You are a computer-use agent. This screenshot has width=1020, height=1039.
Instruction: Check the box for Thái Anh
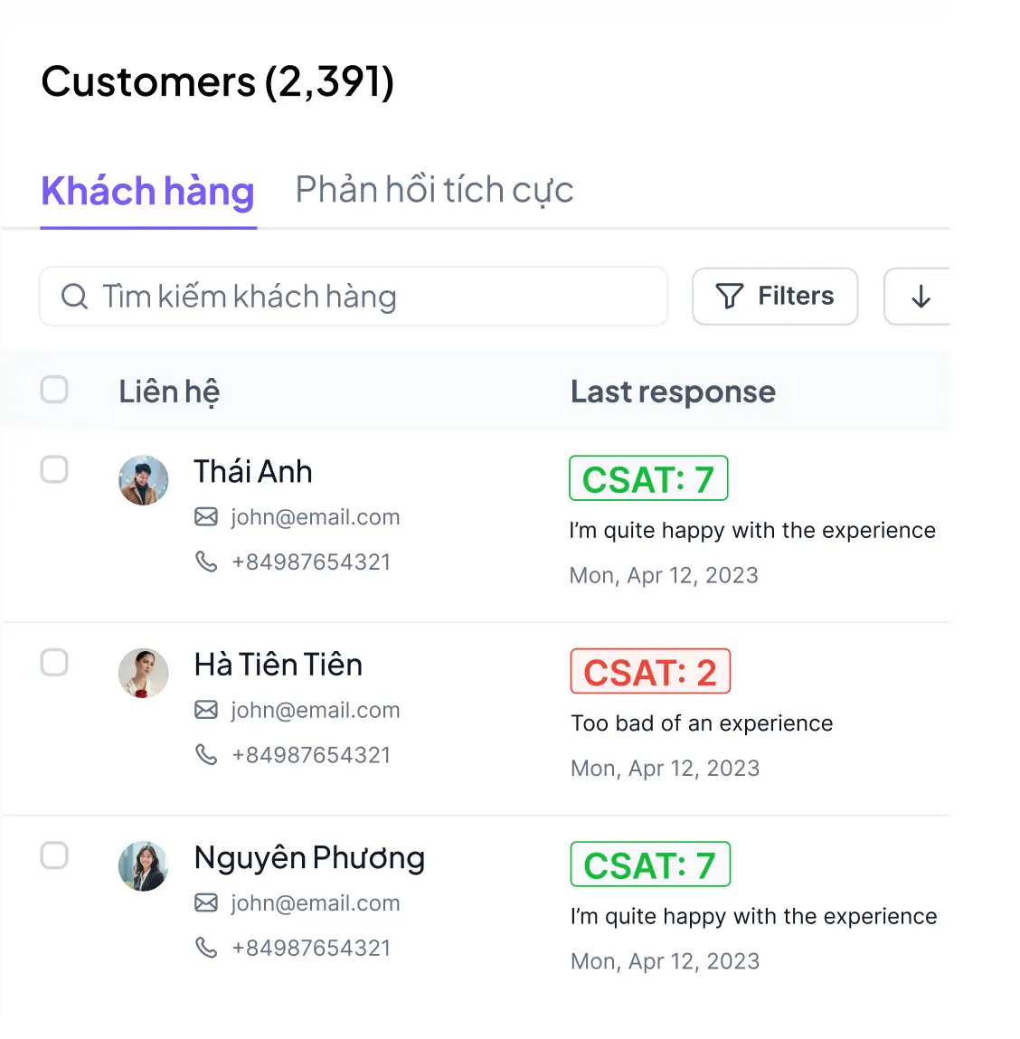(x=54, y=469)
